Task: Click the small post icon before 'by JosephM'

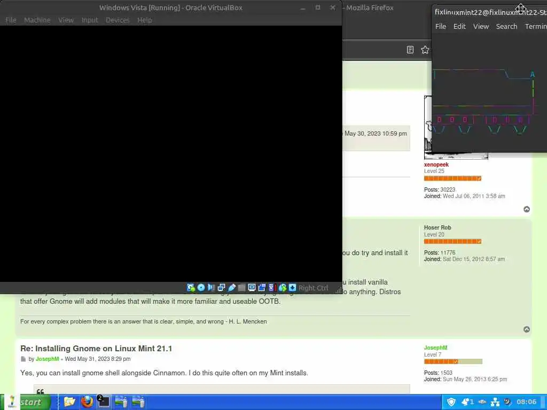Action: point(23,359)
